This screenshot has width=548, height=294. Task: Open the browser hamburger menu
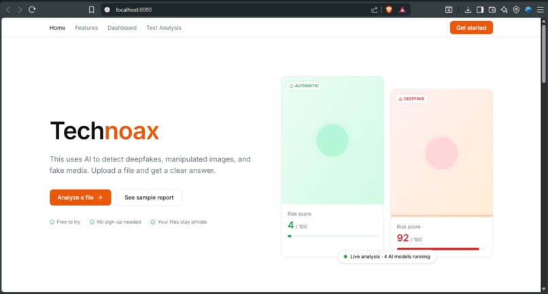[x=541, y=10]
